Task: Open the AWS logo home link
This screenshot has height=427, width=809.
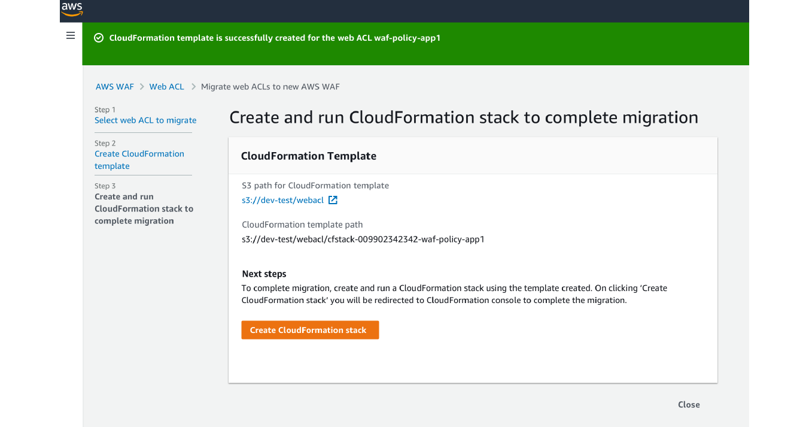Action: tap(72, 10)
